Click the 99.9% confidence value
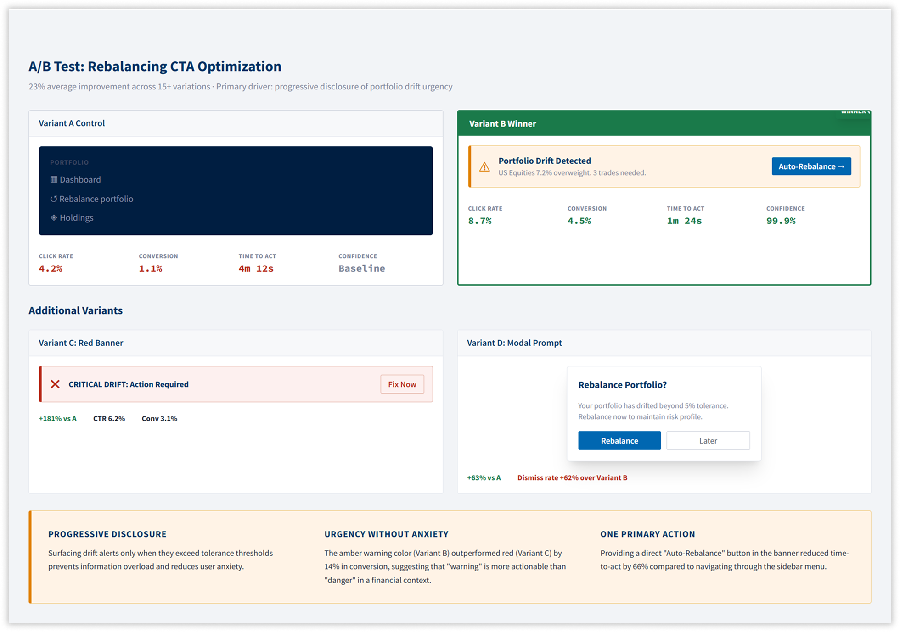The width and height of the screenshot is (900, 632). (781, 221)
